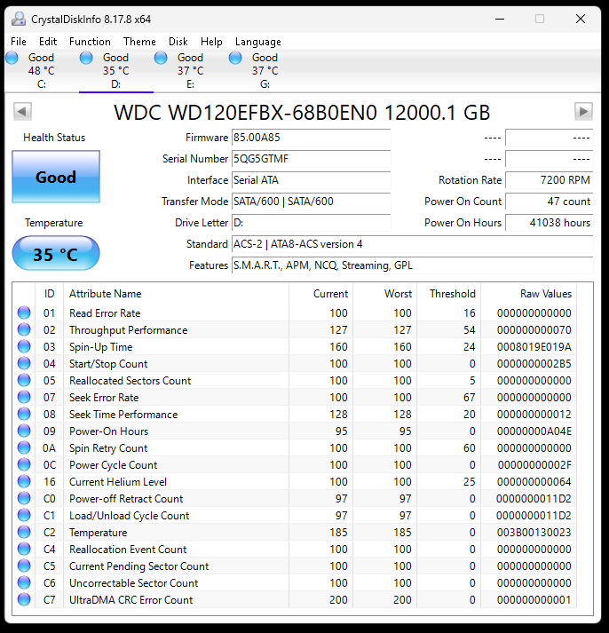Screen dimensions: 609x633
Task: Open the Edit menu
Action: coord(48,42)
